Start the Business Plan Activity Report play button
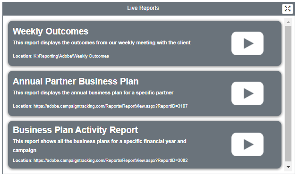 pyautogui.click(x=247, y=144)
